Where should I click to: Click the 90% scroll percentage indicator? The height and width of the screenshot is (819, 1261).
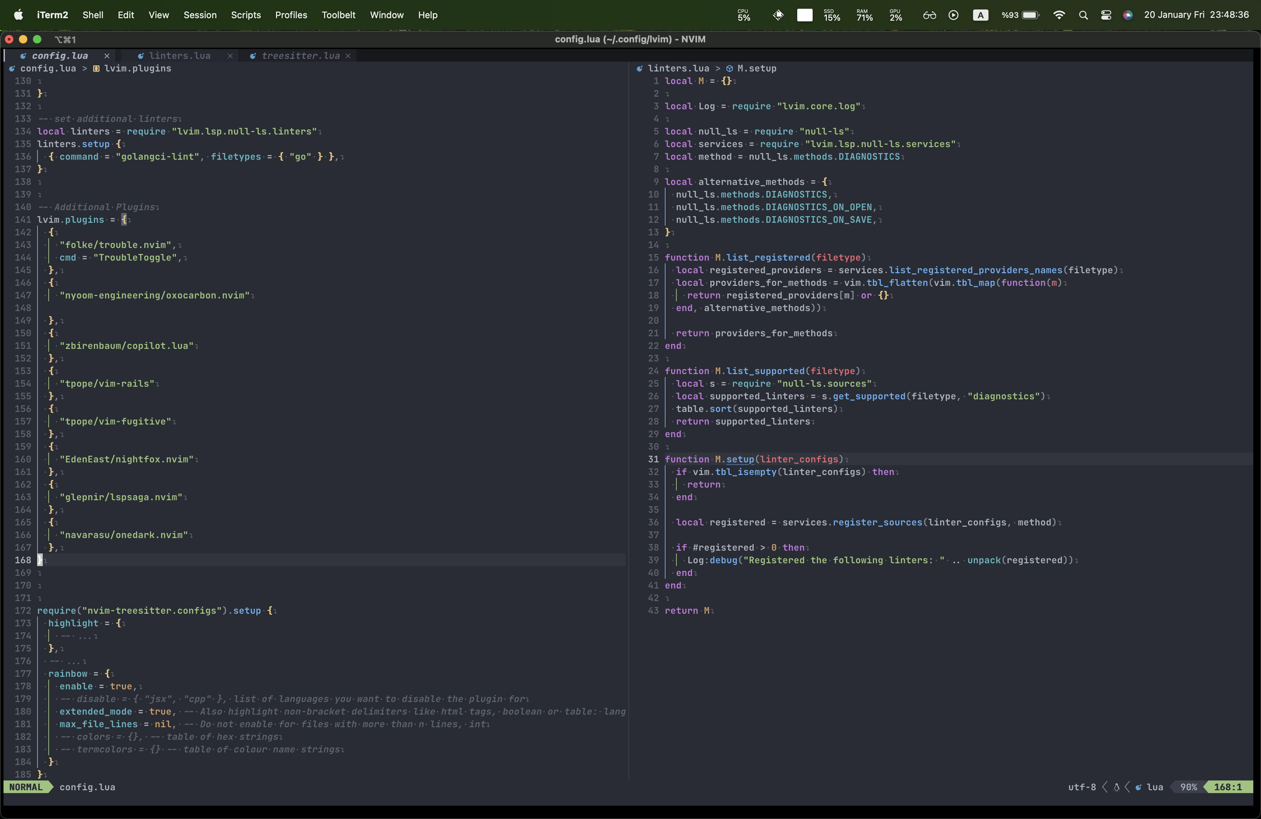click(x=1188, y=787)
